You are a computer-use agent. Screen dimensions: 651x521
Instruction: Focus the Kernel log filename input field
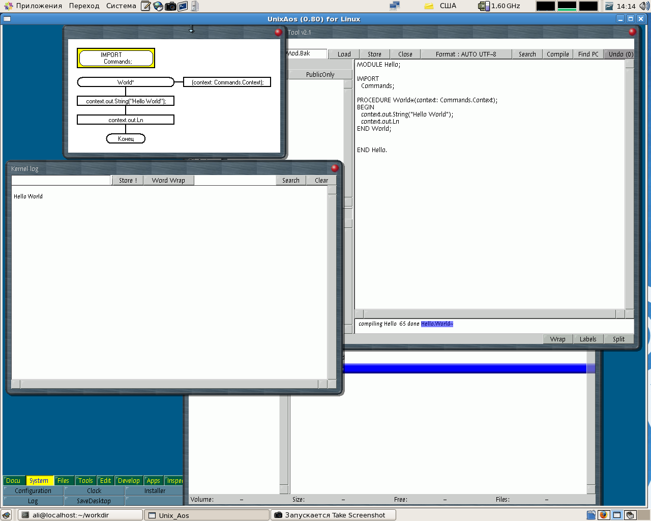[61, 181]
